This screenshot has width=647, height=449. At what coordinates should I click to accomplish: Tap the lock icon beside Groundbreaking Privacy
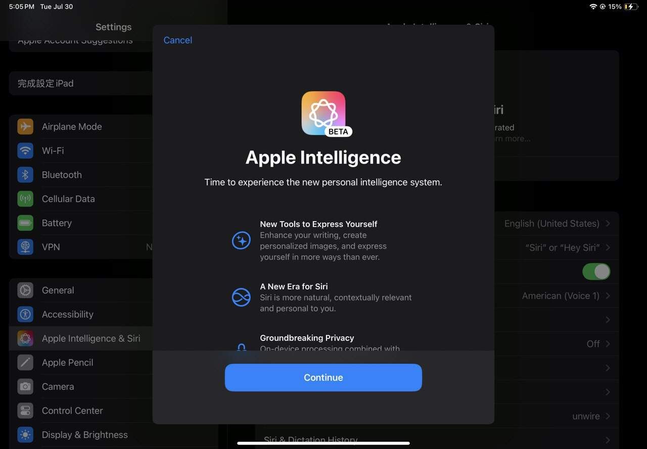(x=242, y=347)
